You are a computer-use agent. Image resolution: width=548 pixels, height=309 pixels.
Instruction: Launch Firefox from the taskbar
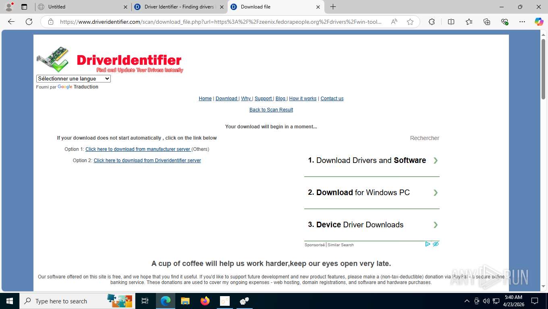pyautogui.click(x=205, y=301)
